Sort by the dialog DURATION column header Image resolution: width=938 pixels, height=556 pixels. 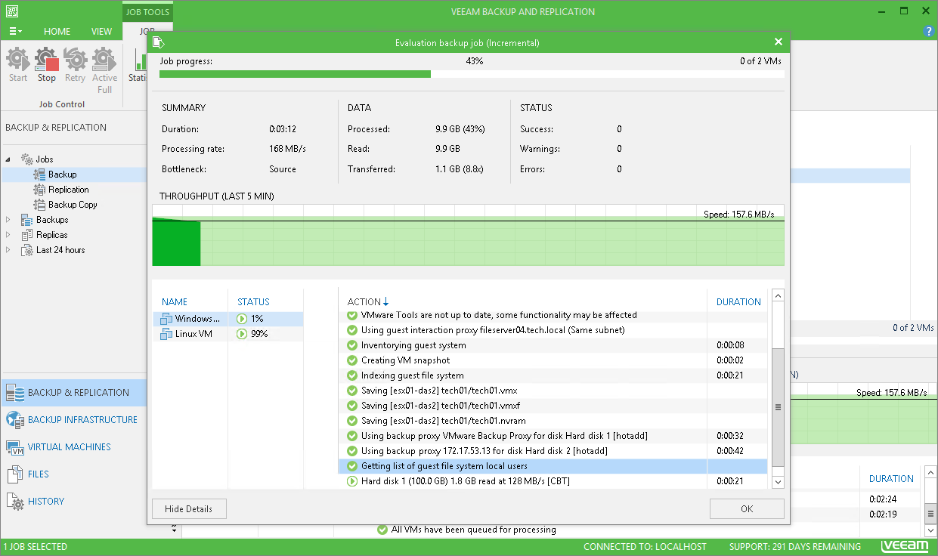(738, 302)
